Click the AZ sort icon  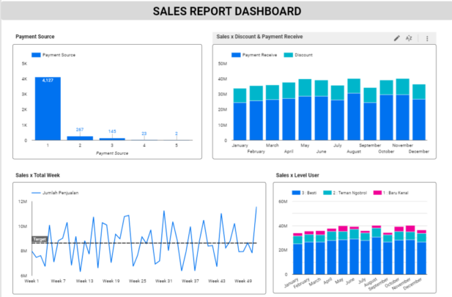click(409, 37)
